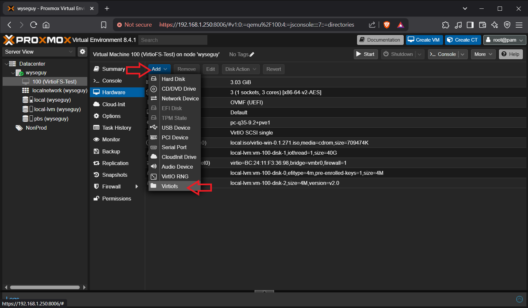Click the Revert button
528x308 pixels.
273,69
